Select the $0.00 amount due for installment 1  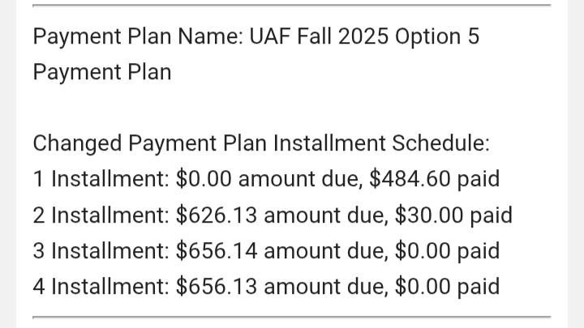coord(204,179)
